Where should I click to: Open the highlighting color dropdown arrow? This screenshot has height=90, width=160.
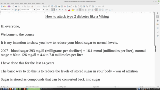(x=75, y=10)
